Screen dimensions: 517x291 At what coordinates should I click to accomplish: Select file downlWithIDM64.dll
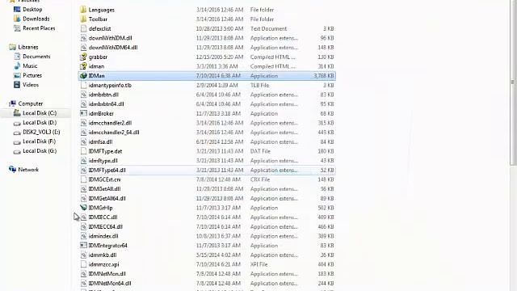click(113, 48)
